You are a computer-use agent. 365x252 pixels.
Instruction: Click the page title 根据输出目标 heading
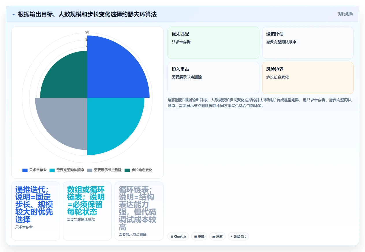pos(87,14)
